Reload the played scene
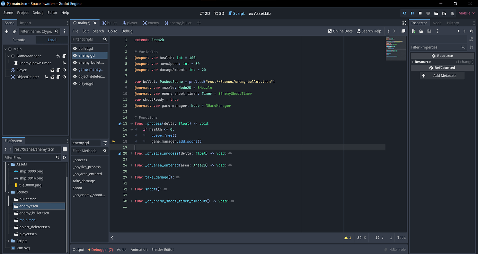Viewport: 478px width, 254px height. [x=404, y=13]
